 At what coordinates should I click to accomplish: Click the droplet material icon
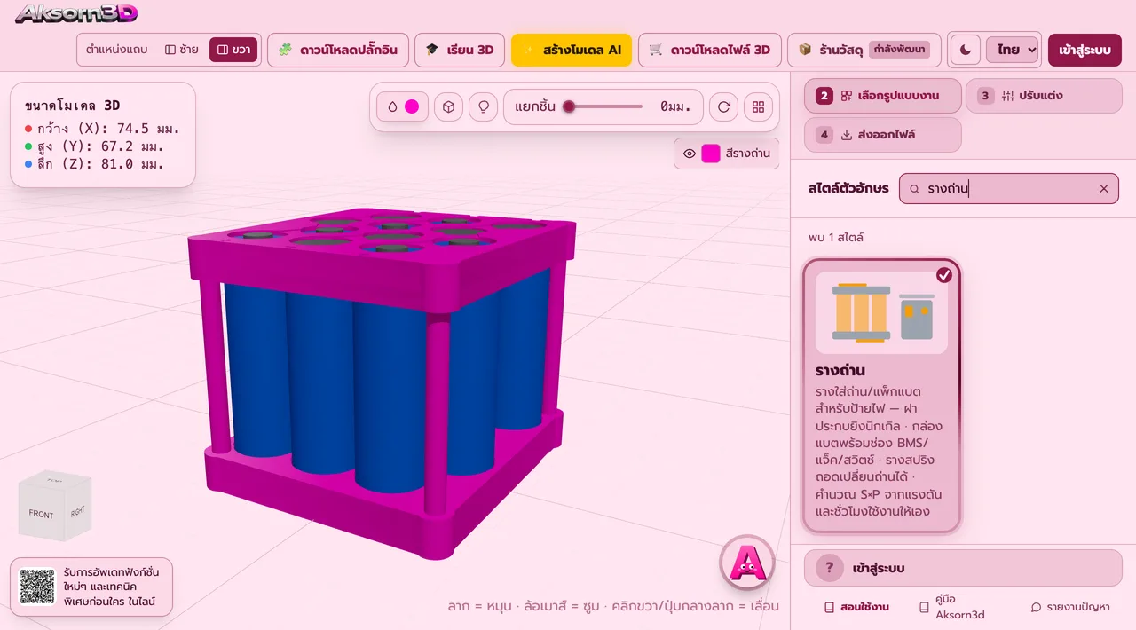pos(392,106)
